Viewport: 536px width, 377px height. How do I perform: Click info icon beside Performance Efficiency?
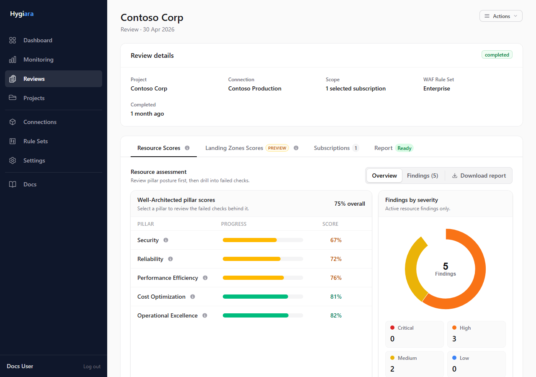point(205,278)
